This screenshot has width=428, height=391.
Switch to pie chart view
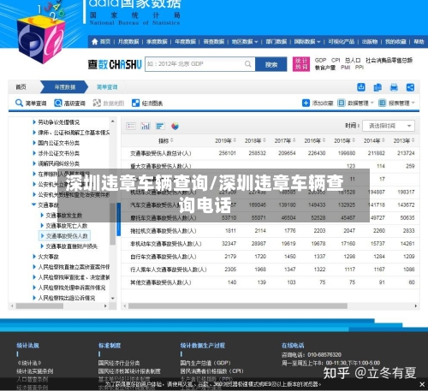pyautogui.click(x=175, y=126)
